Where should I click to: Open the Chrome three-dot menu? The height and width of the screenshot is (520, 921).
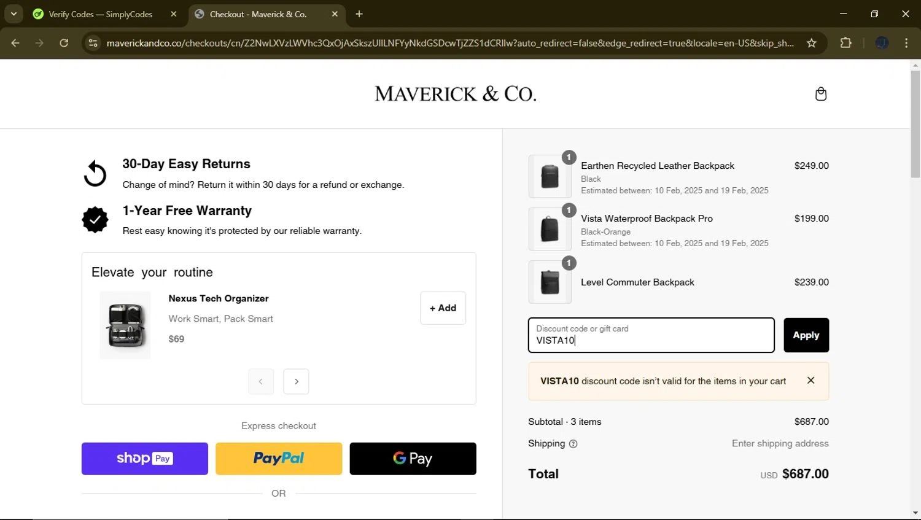[x=906, y=43]
